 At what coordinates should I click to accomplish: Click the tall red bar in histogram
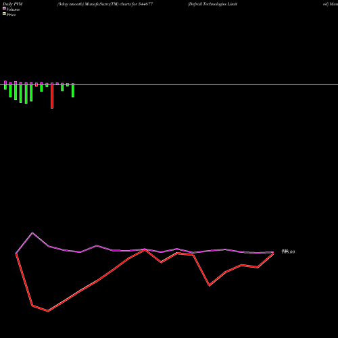(x=52, y=96)
